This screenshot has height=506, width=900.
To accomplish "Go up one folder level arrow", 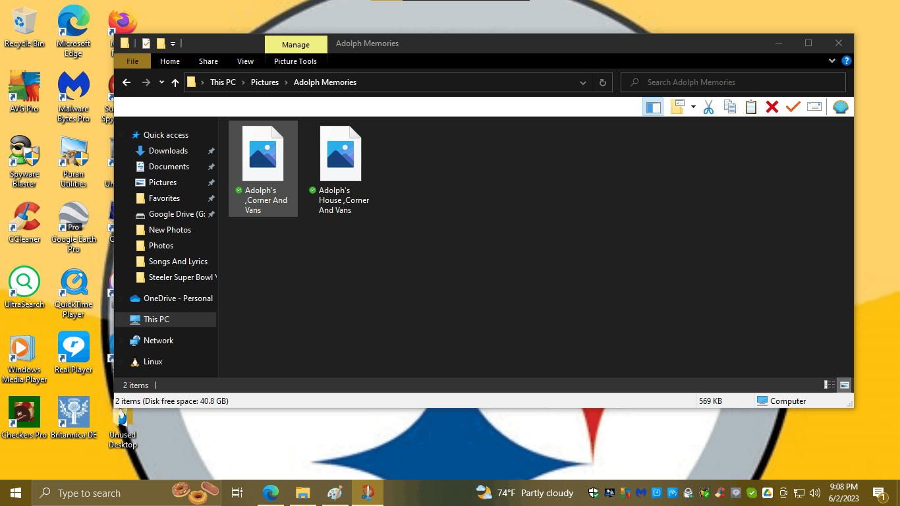I will (x=175, y=82).
